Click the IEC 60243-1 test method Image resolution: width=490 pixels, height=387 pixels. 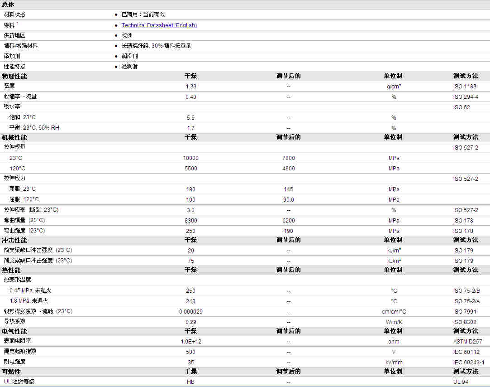pyautogui.click(x=469, y=362)
